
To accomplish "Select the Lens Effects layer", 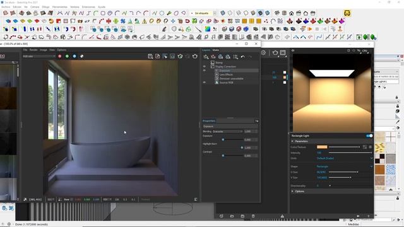I will point(226,74).
